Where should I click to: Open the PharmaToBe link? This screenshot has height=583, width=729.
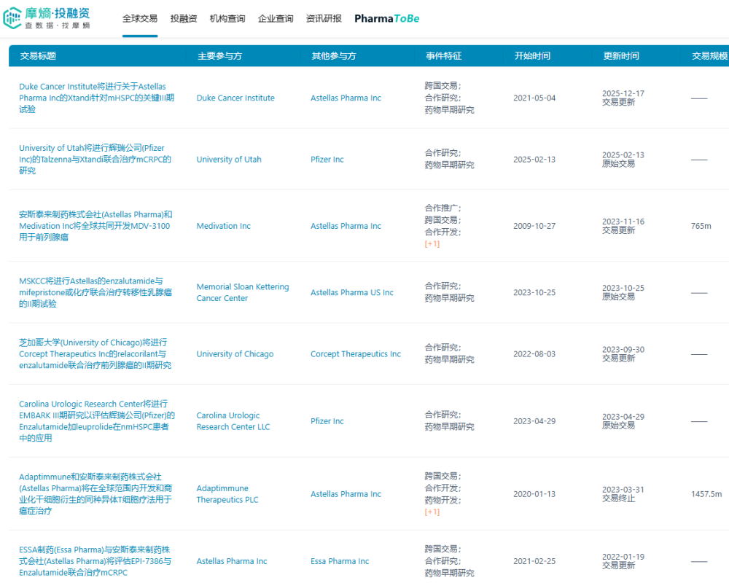pyautogui.click(x=387, y=19)
